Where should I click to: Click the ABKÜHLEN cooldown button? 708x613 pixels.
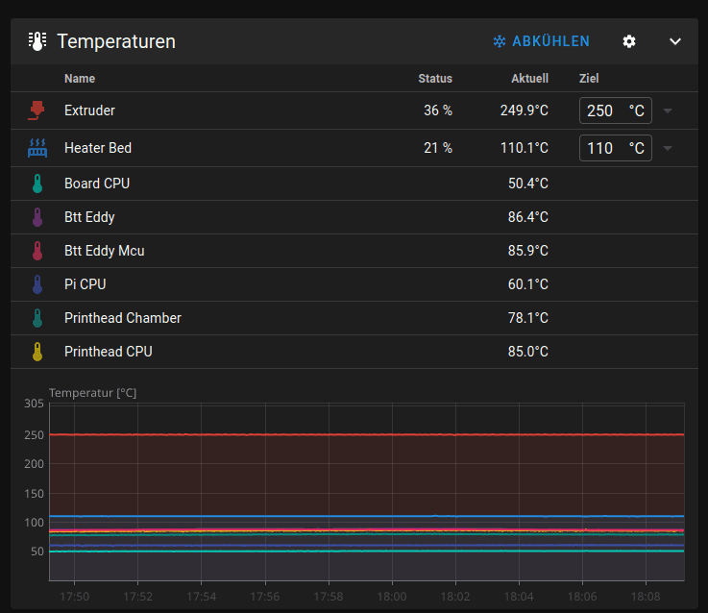click(541, 41)
